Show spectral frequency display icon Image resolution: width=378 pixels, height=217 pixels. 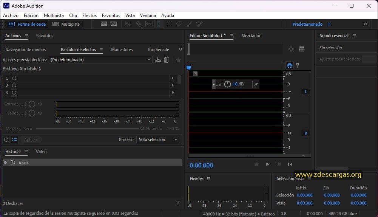click(x=104, y=24)
